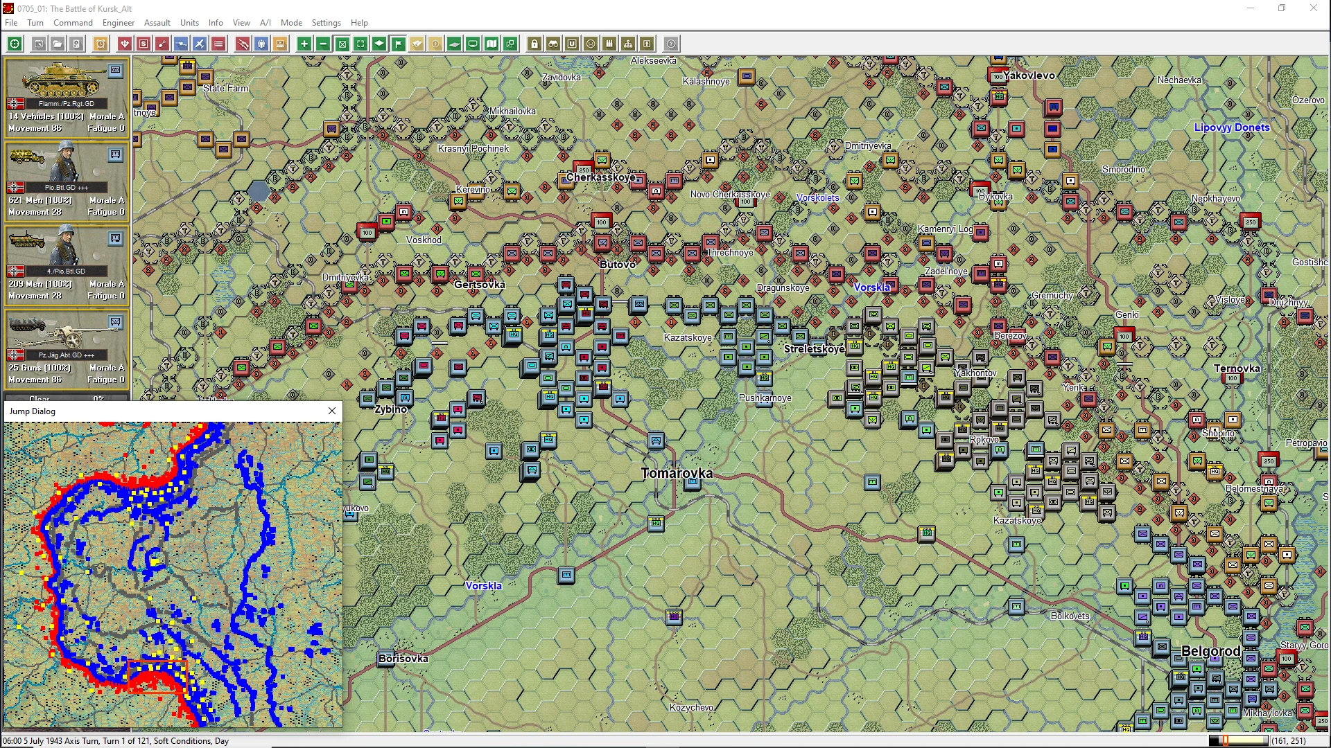Toggle the green monitor display toolbar button
Viewport: 1331px width, 748px height.
[x=473, y=44]
